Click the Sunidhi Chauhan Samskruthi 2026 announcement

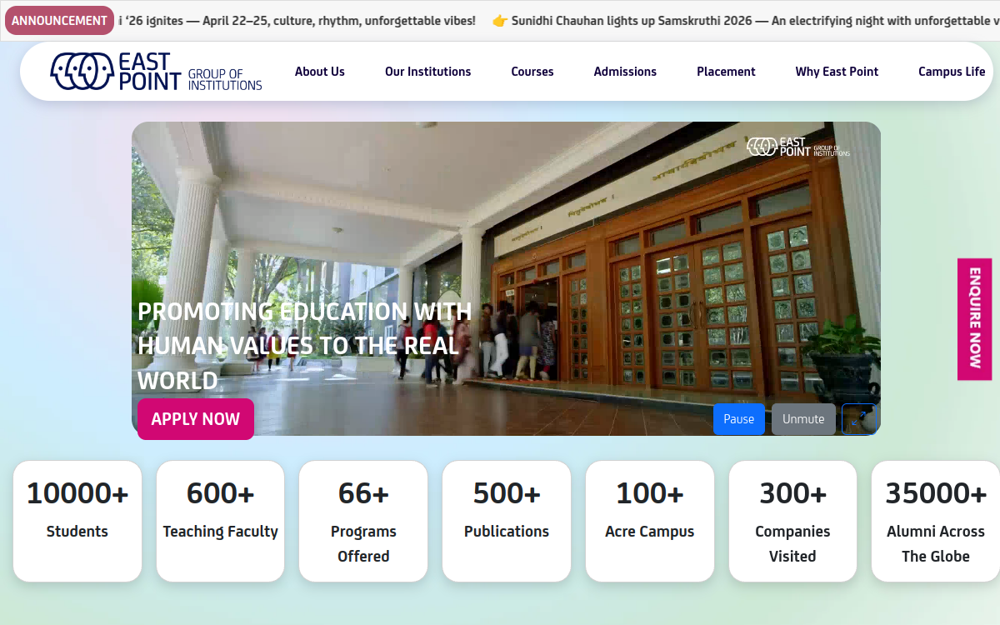click(746, 21)
